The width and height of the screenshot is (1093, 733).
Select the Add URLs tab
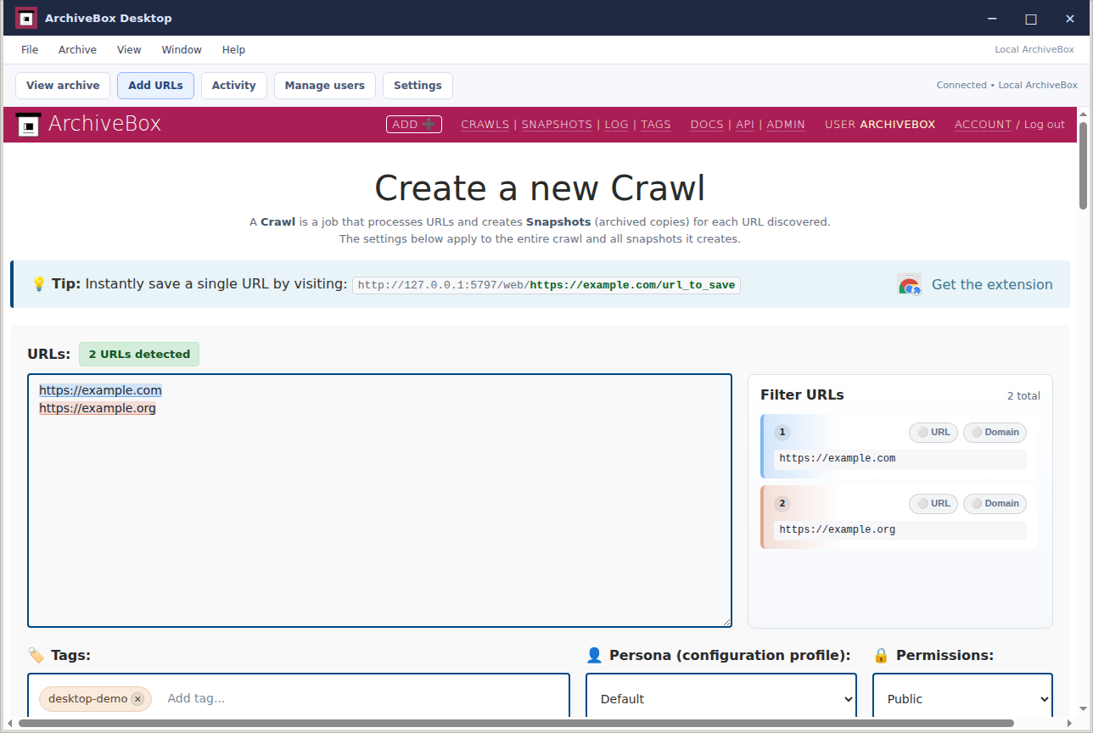tap(155, 86)
